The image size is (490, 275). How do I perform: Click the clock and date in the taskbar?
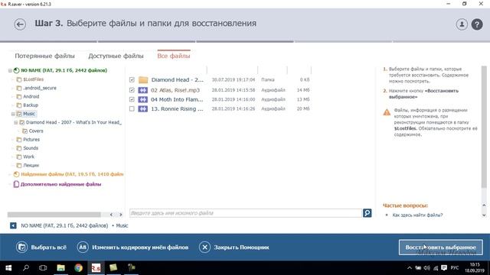[x=475, y=268]
